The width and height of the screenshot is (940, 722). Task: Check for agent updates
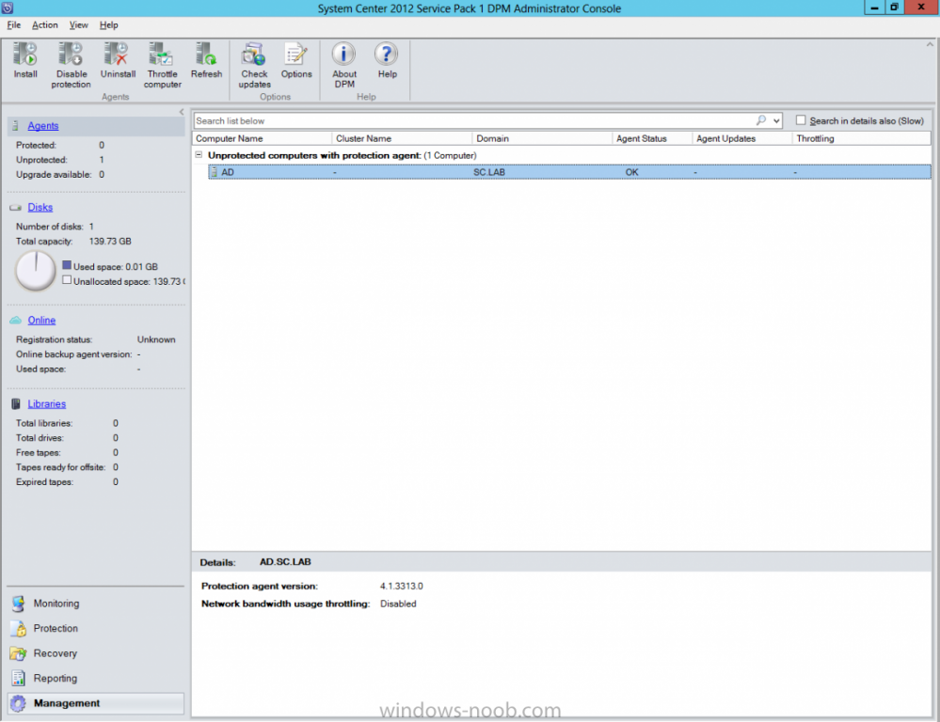click(x=254, y=54)
